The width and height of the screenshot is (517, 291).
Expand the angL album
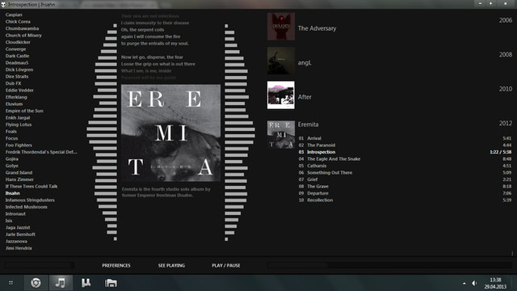click(305, 63)
